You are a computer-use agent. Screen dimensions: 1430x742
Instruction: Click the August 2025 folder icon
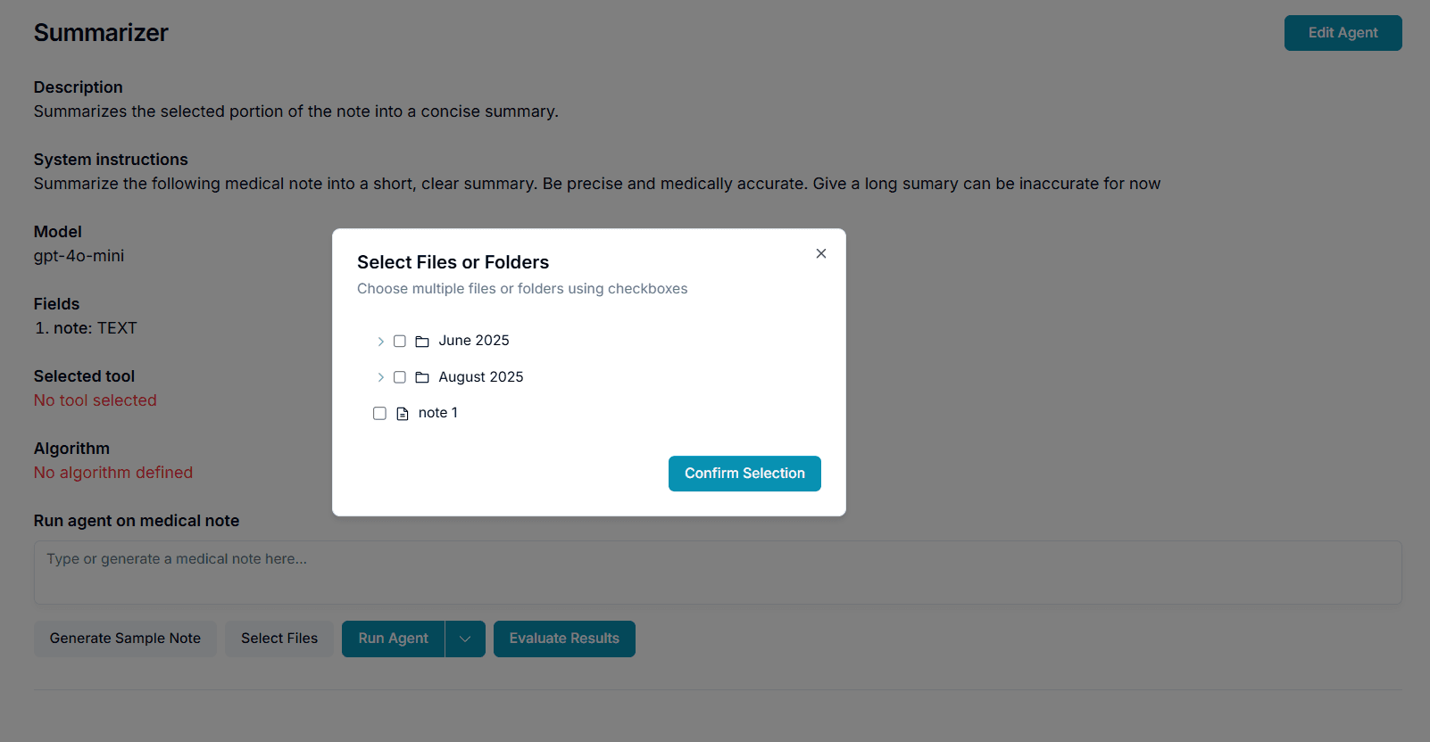pos(422,376)
